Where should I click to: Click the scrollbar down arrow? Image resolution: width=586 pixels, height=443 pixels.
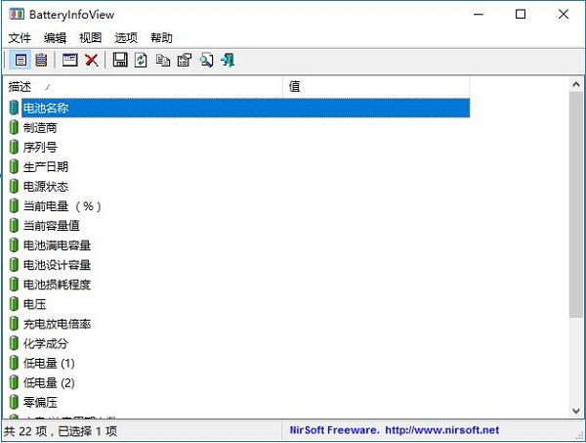pyautogui.click(x=576, y=411)
